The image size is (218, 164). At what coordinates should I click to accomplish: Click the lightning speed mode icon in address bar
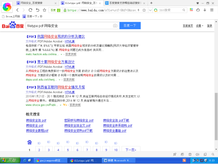coord(139,10)
